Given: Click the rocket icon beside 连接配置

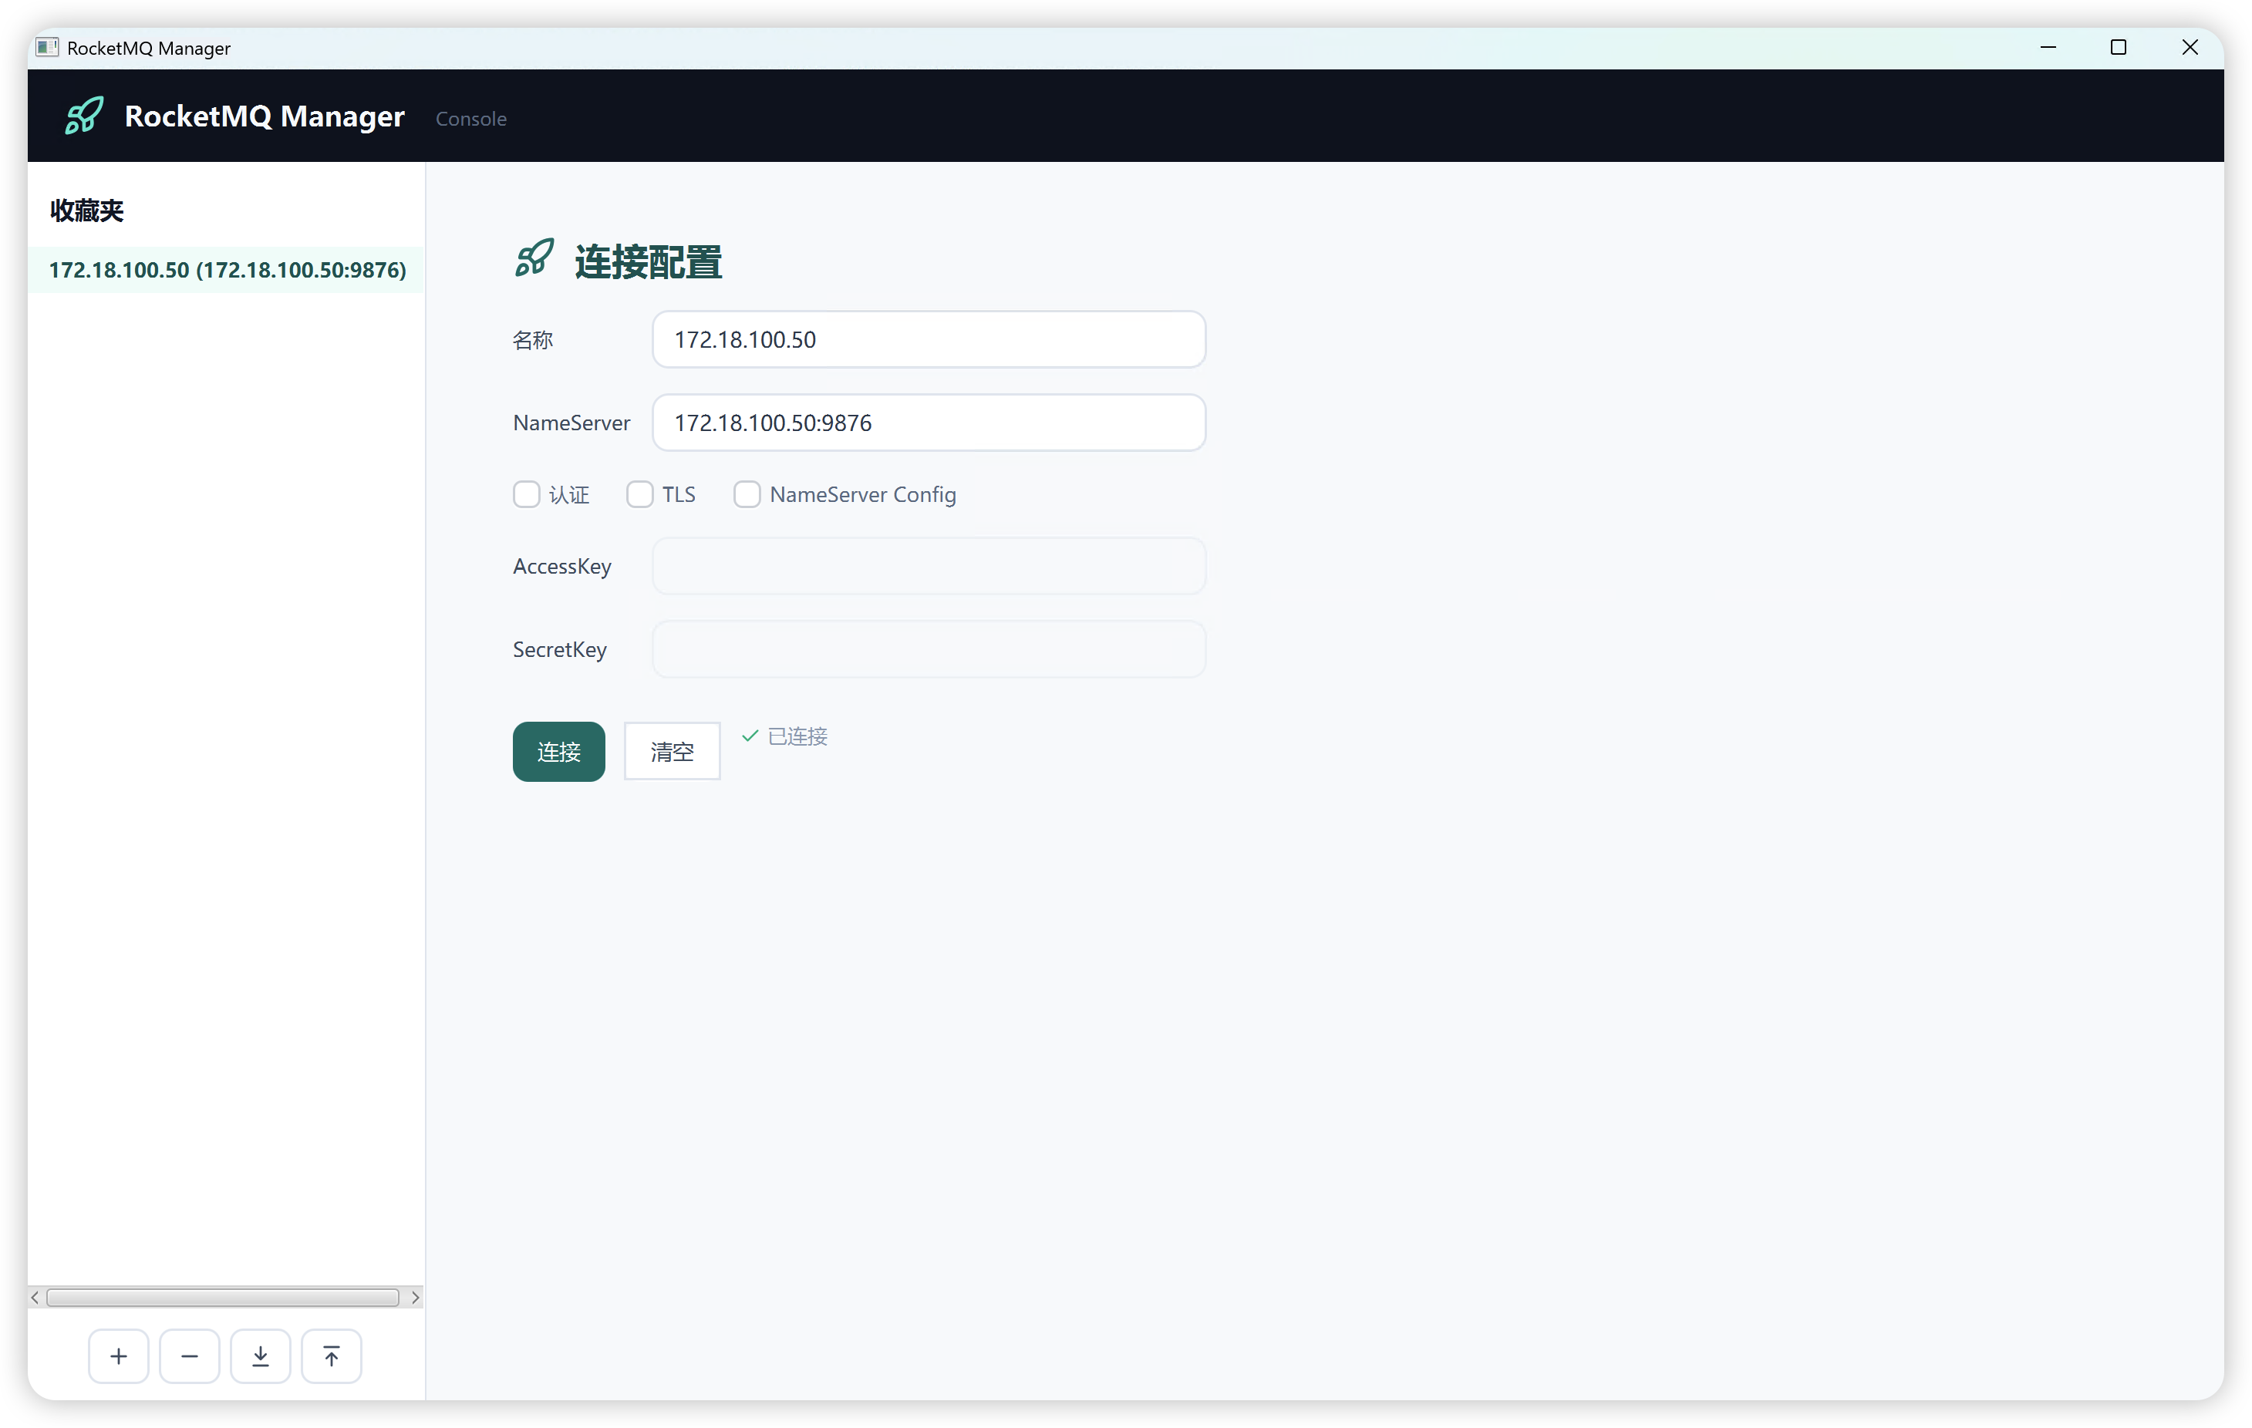Looking at the screenshot, I should tap(534, 258).
